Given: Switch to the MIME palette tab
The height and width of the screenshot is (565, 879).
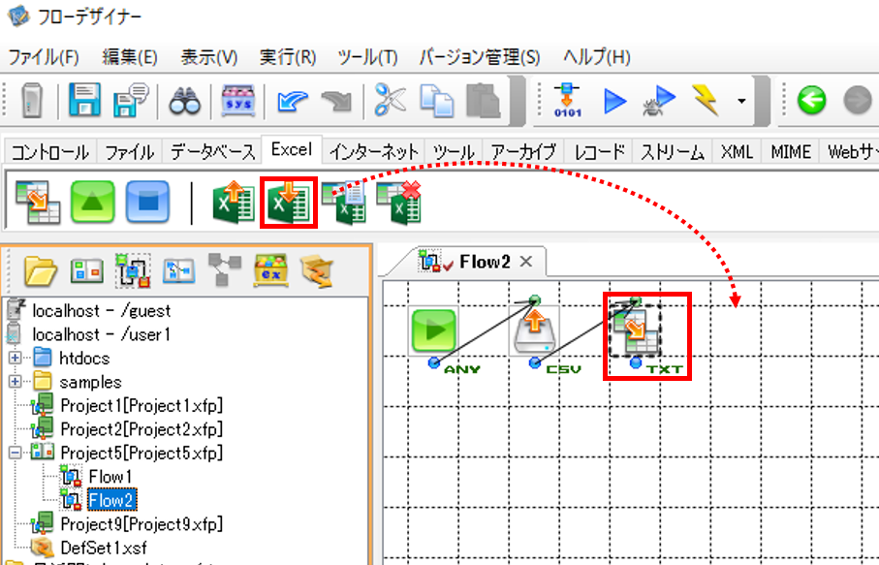Looking at the screenshot, I should click(x=791, y=152).
